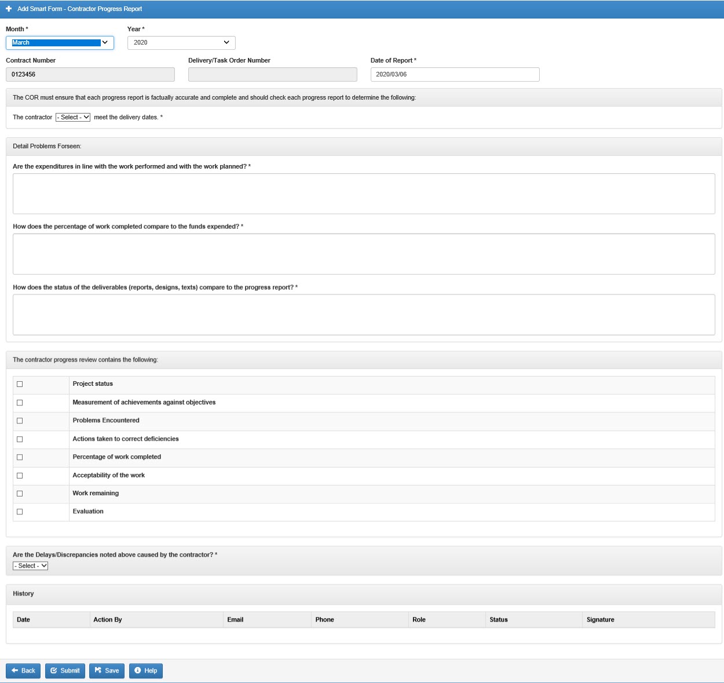The width and height of the screenshot is (724, 683).
Task: Click the deliverables status text area
Action: [x=364, y=315]
